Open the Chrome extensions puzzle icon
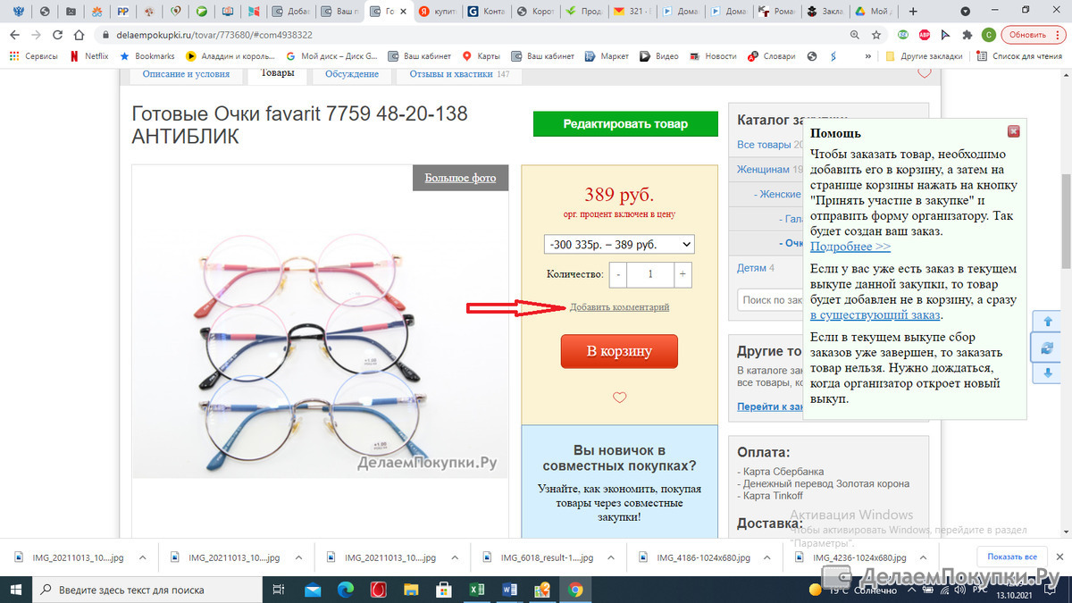This screenshot has height=603, width=1072. [967, 35]
